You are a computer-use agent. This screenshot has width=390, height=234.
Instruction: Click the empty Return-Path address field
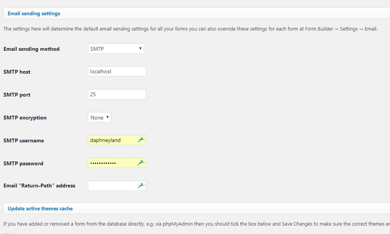[x=111, y=186]
